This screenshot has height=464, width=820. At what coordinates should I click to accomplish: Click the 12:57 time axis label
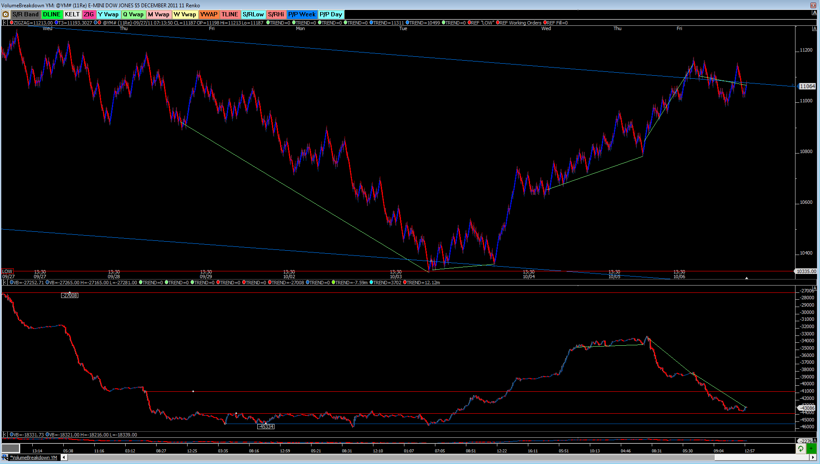click(749, 451)
